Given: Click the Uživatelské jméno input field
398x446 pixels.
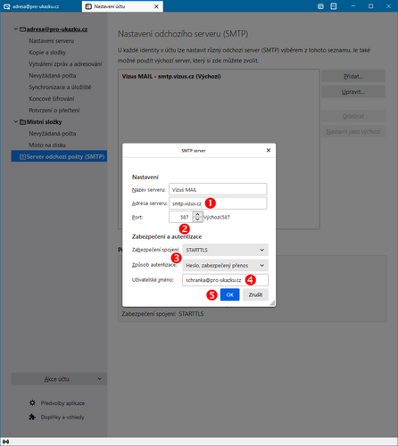Looking at the screenshot, I should tap(225, 280).
